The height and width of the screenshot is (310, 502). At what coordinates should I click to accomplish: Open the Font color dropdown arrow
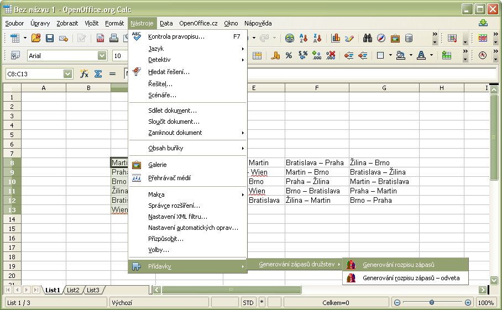coord(431,56)
